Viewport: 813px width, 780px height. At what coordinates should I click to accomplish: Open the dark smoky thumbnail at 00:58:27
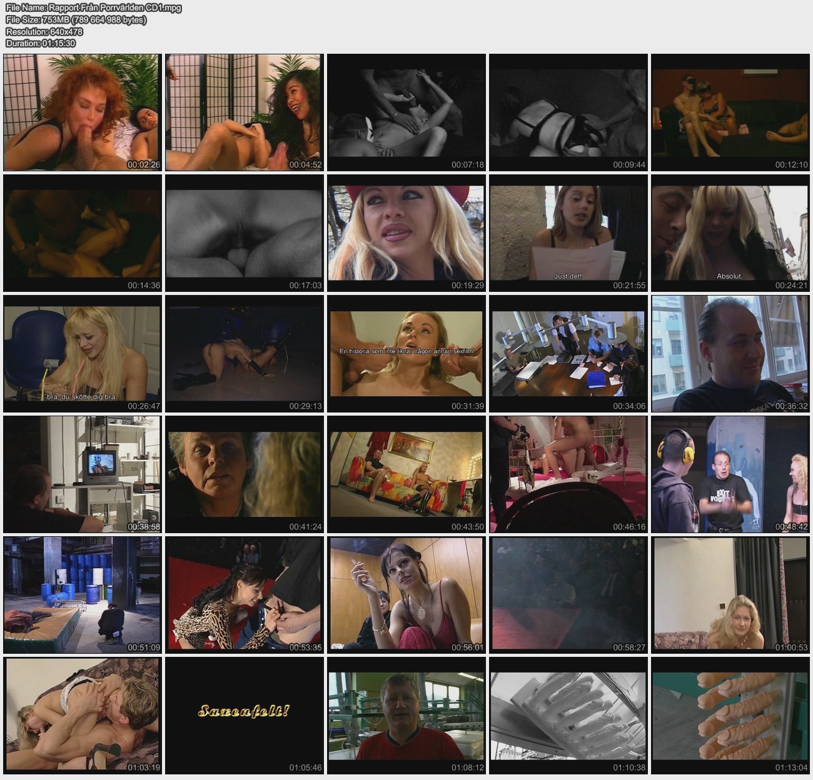tap(568, 595)
